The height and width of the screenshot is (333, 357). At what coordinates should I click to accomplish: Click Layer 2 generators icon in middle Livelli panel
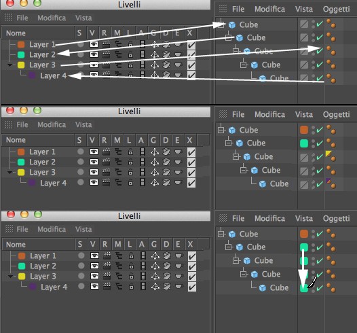coord(154,162)
